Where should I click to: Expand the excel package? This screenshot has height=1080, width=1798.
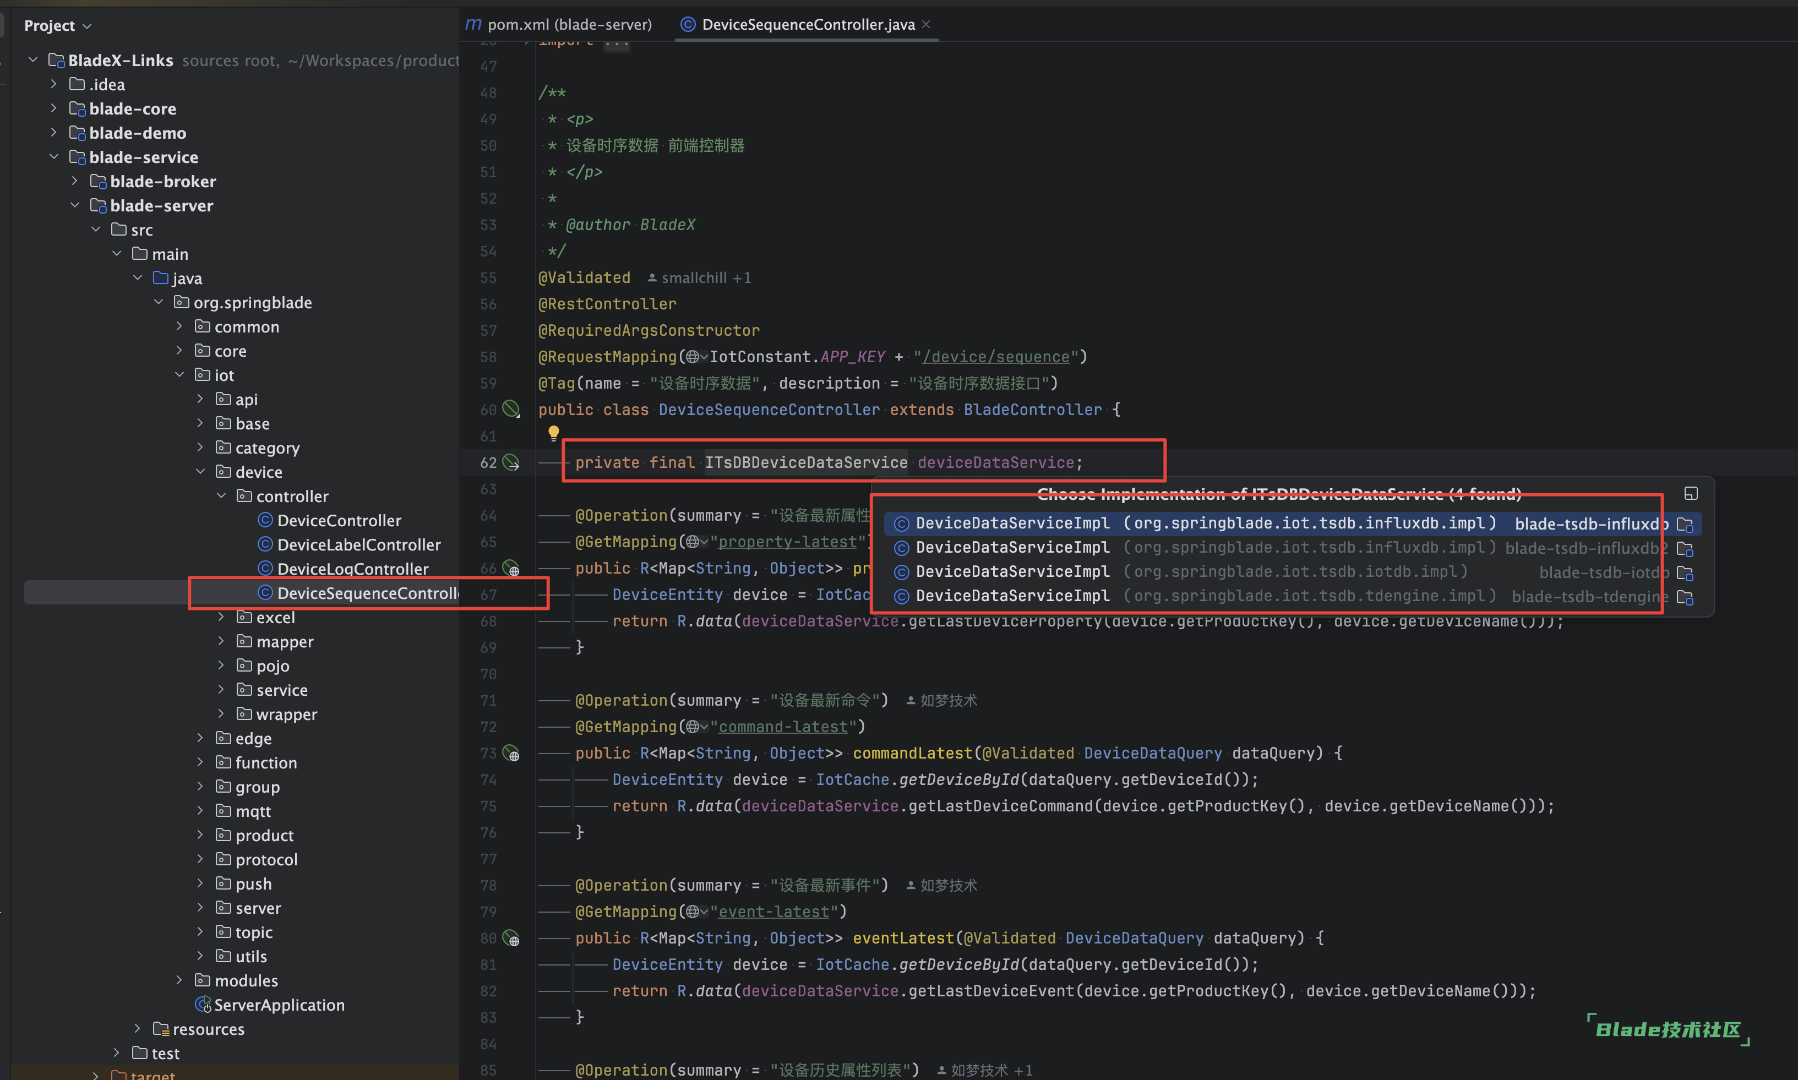[221, 617]
